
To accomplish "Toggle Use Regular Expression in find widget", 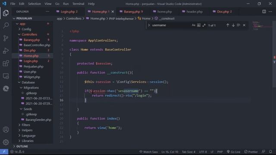I will click(x=204, y=25).
